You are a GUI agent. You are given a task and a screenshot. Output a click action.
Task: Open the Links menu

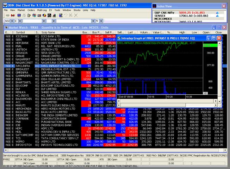pos(86,10)
